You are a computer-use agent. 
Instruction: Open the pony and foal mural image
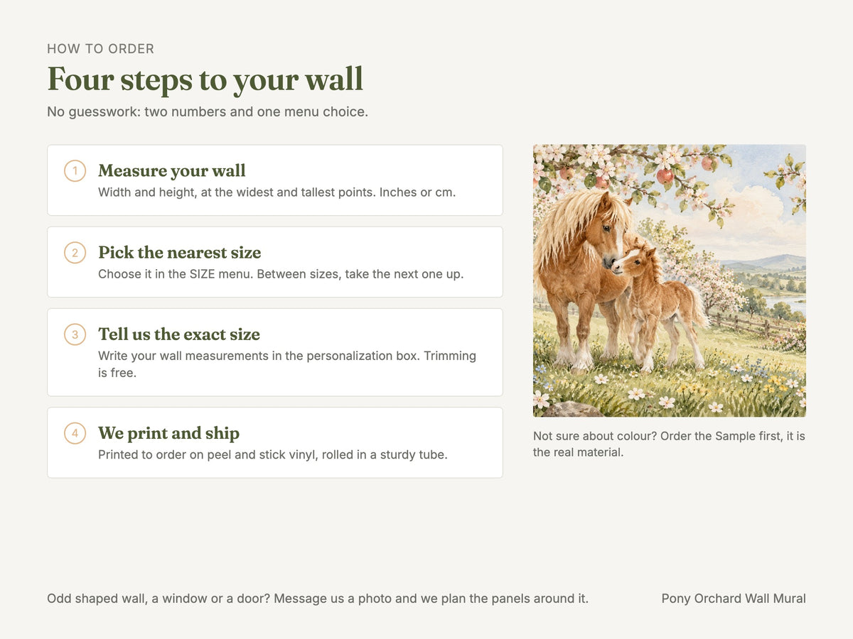tap(670, 280)
